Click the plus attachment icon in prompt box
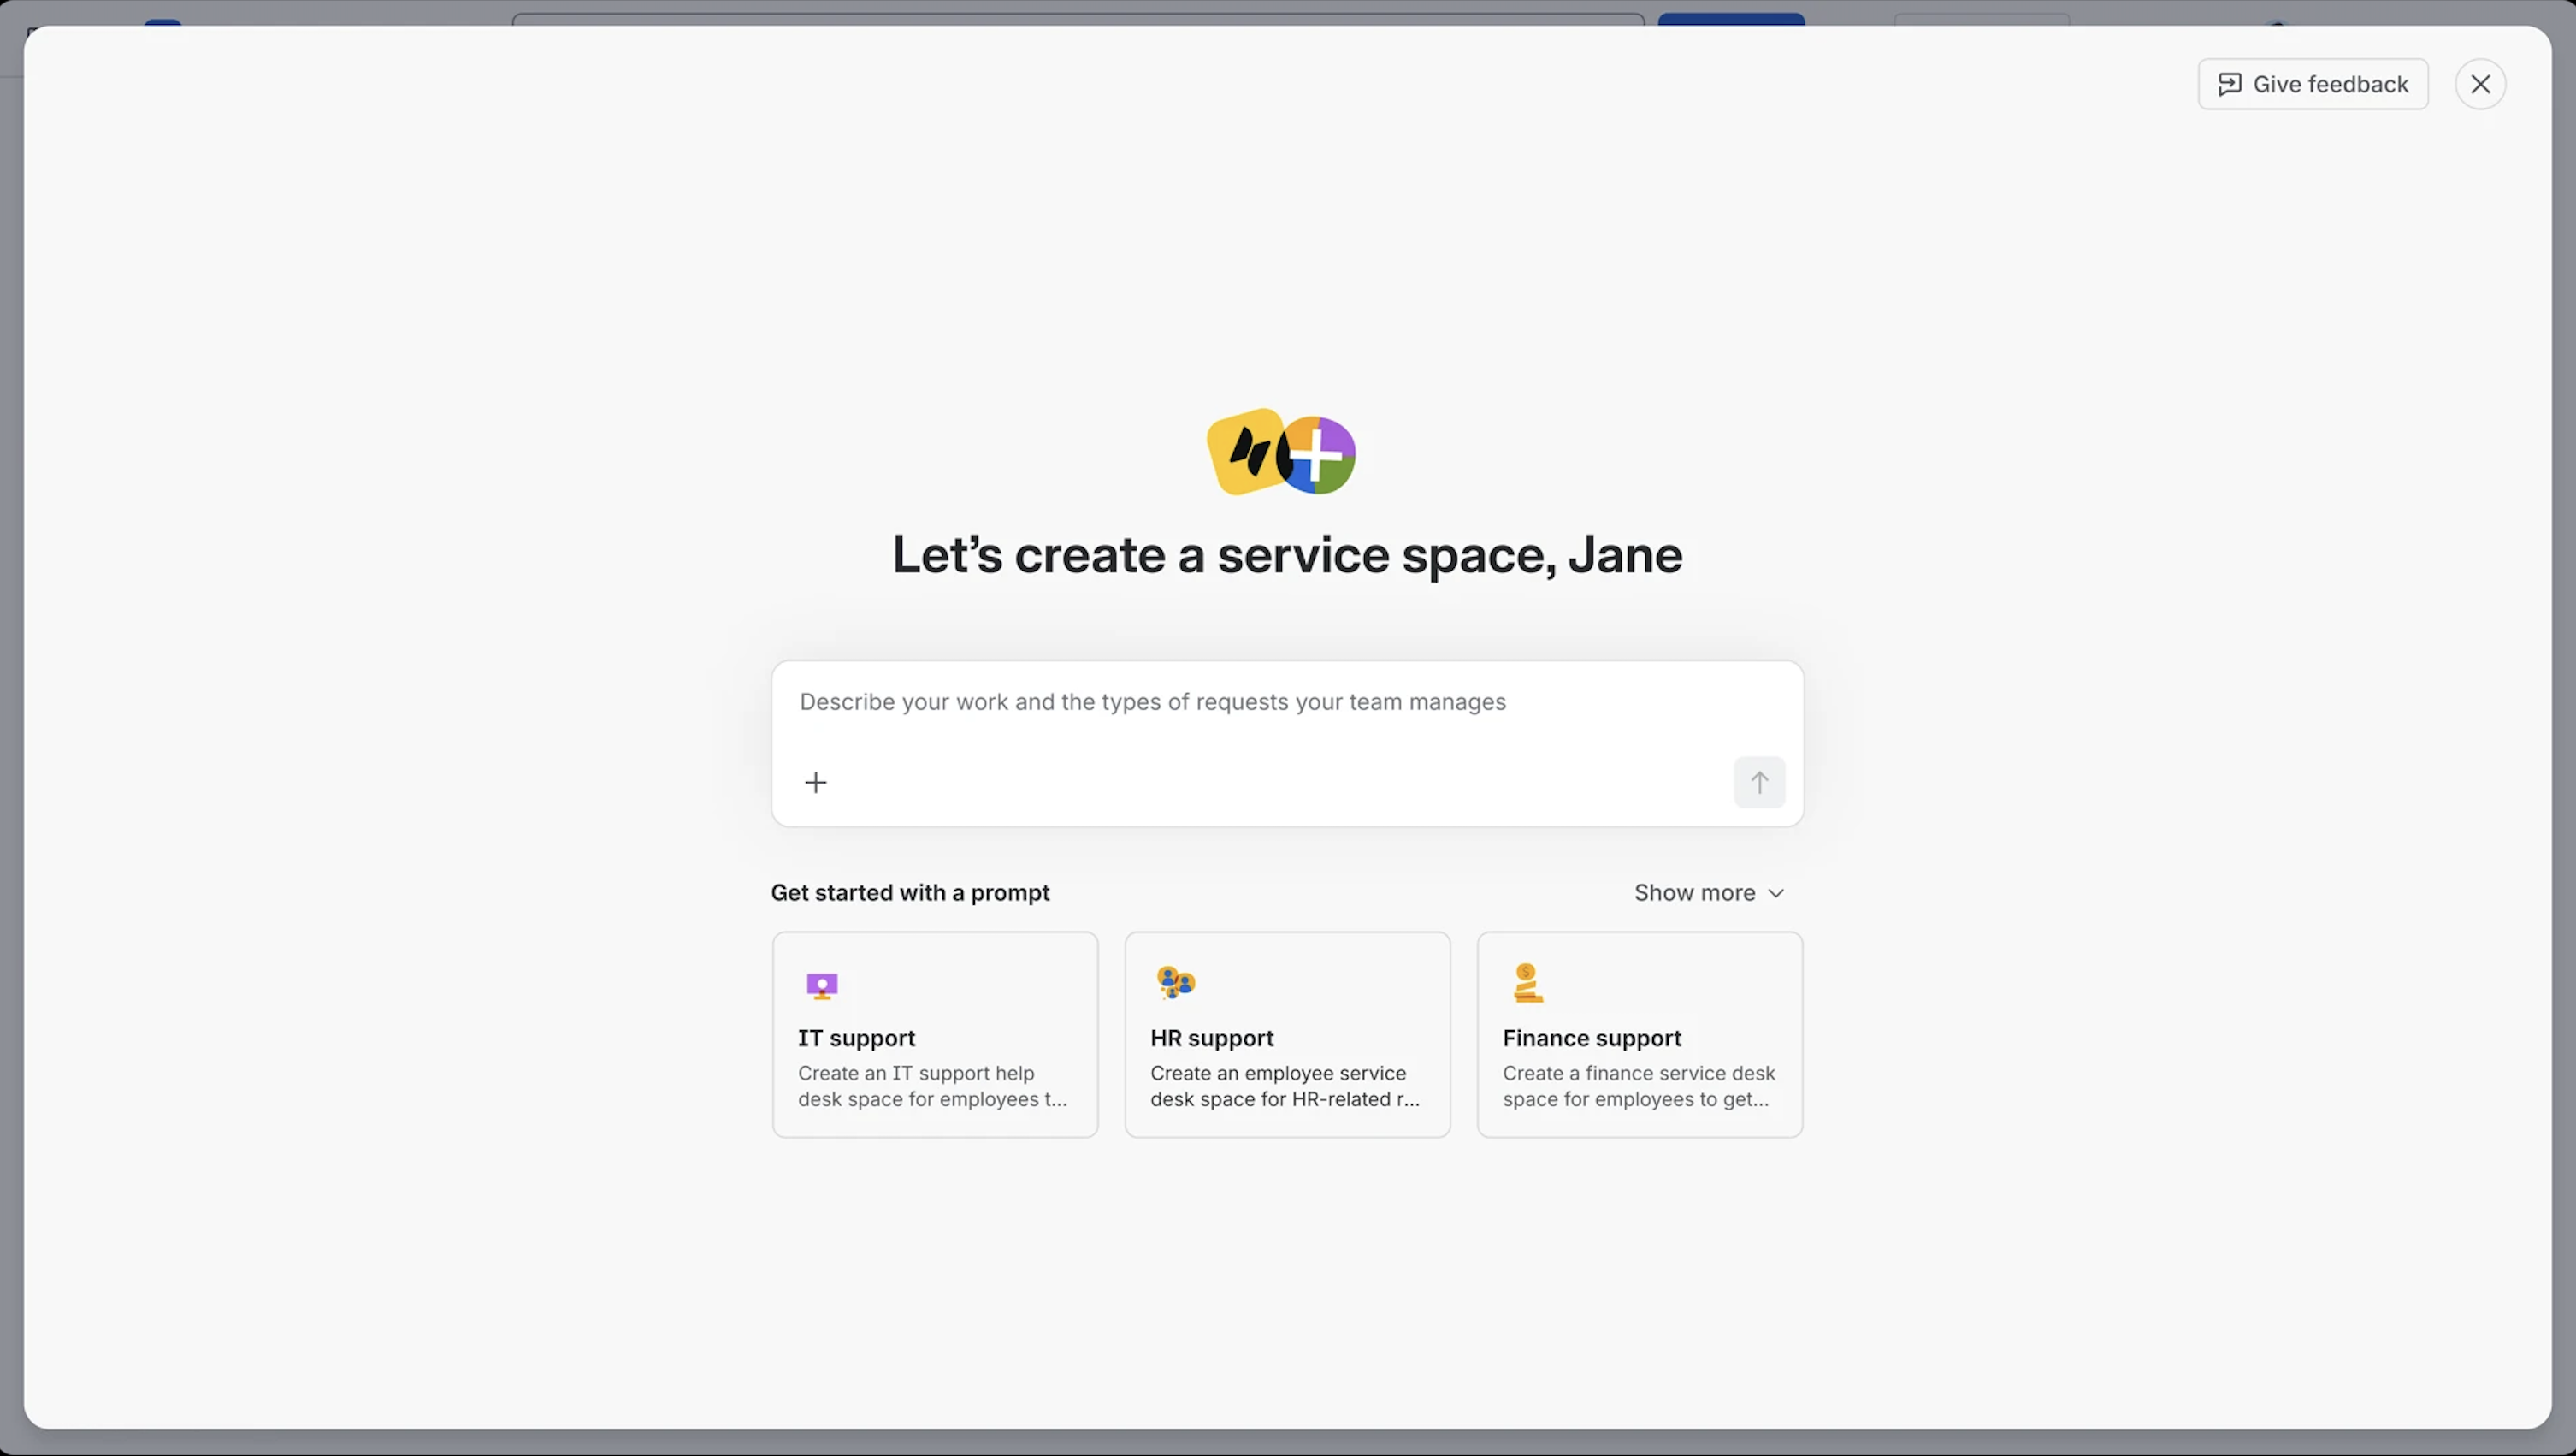The image size is (2576, 1456). [x=816, y=782]
